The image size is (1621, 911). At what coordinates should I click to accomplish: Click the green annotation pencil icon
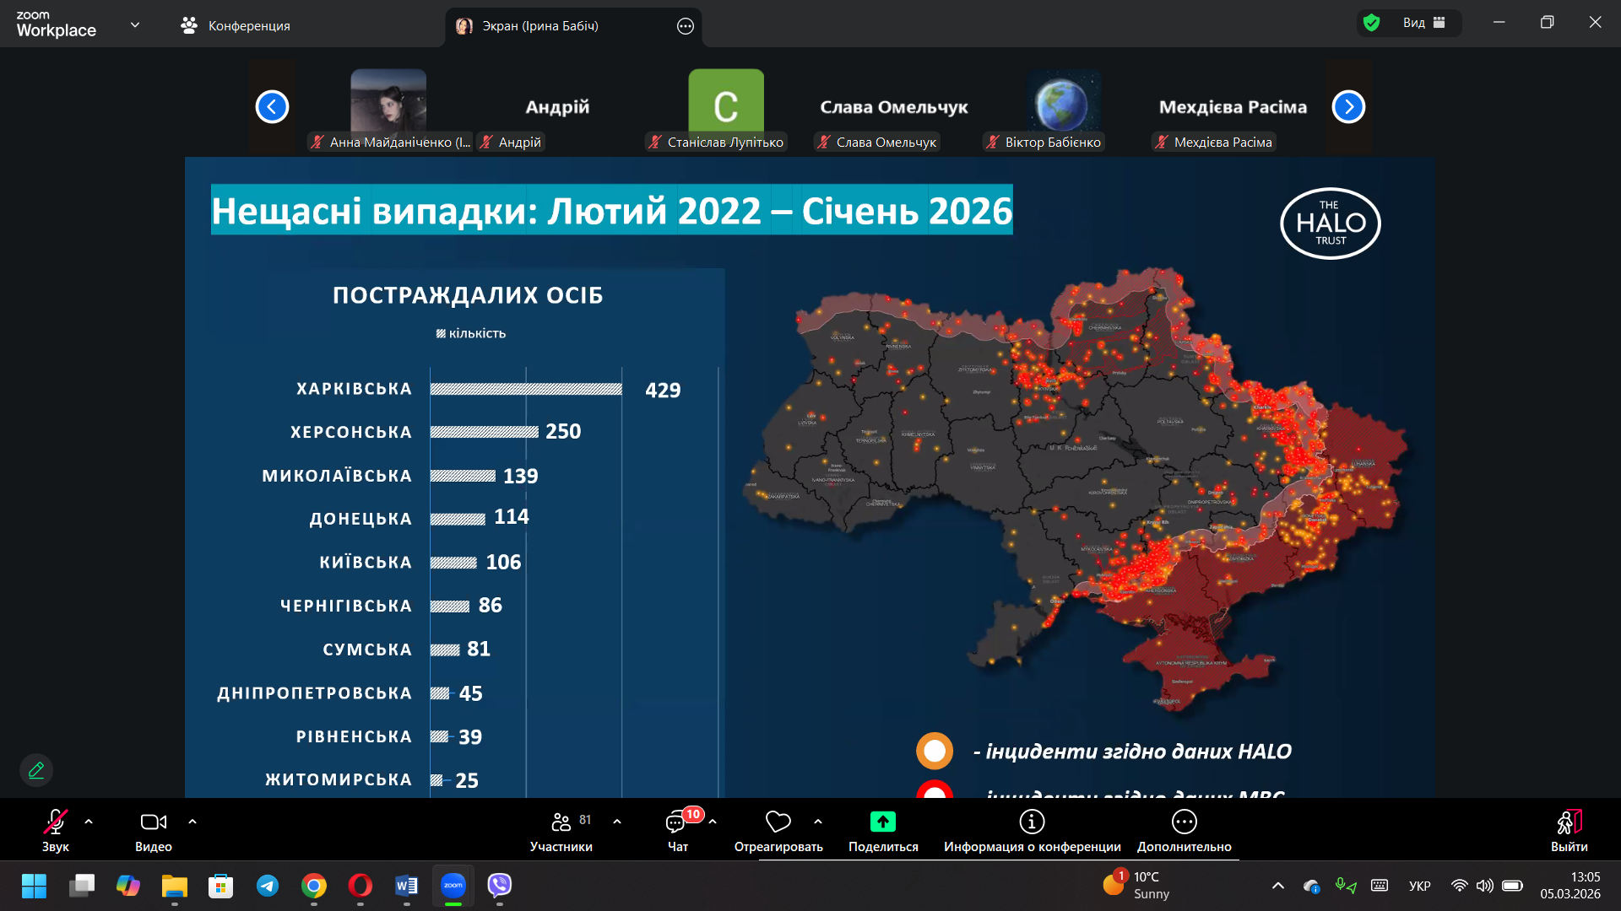click(x=36, y=770)
